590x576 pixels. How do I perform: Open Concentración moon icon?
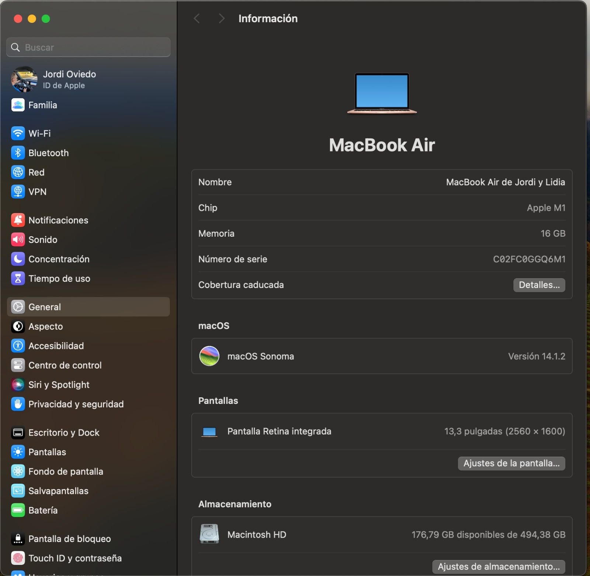pos(18,259)
